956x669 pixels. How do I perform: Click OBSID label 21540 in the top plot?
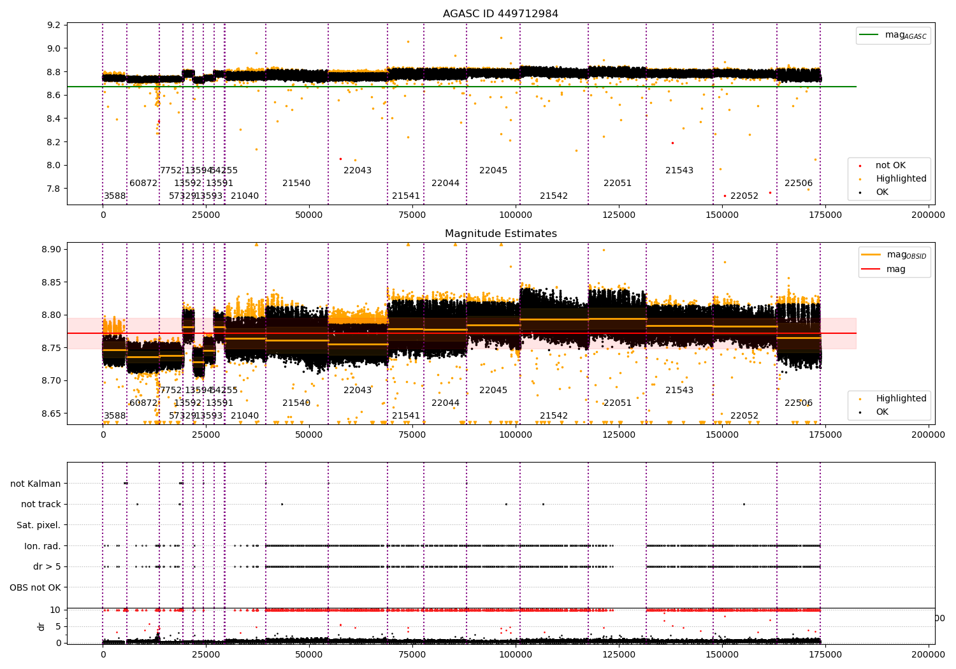(296, 183)
